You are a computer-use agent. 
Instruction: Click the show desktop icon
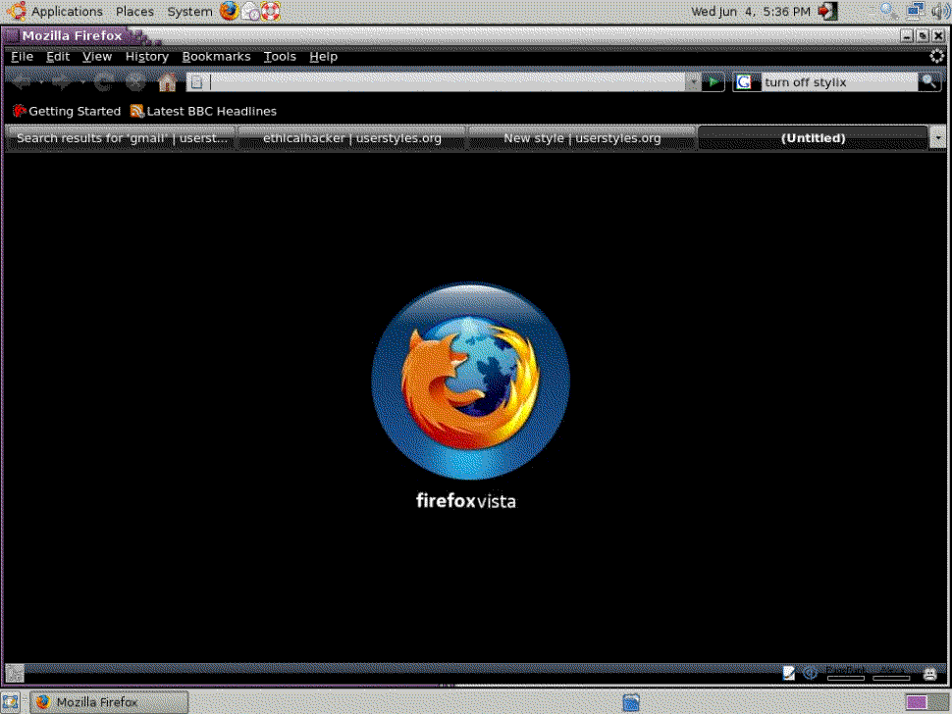click(x=11, y=702)
